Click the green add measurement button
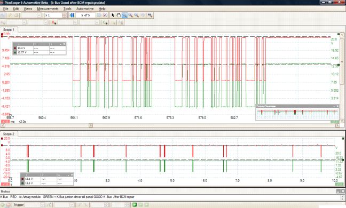 pos(135,205)
